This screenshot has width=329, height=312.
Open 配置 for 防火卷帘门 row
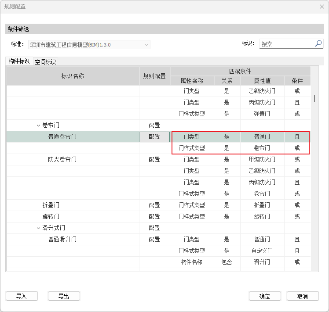pyautogui.click(x=154, y=159)
